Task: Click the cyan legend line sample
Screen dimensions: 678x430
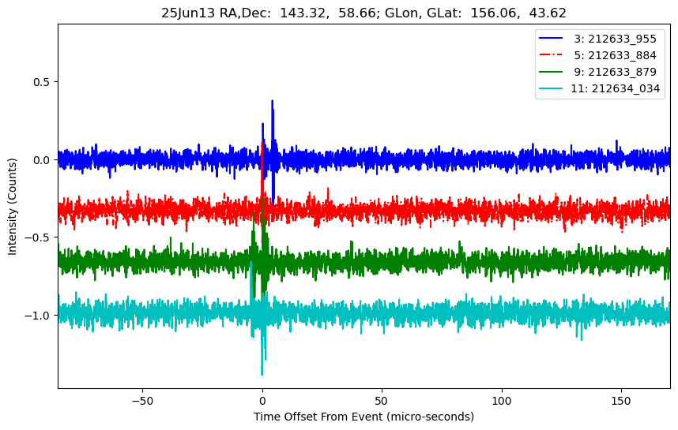Action: [551, 88]
